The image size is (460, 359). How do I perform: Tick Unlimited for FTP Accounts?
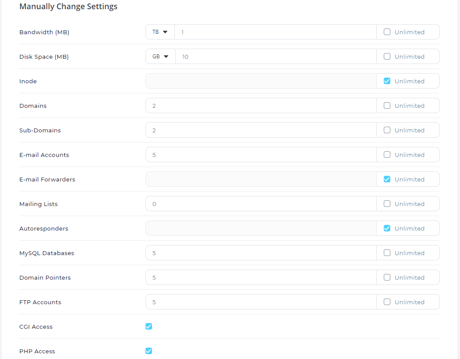[387, 302]
